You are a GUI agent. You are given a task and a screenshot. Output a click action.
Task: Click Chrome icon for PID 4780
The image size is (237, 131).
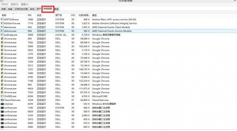[x=2, y=77]
